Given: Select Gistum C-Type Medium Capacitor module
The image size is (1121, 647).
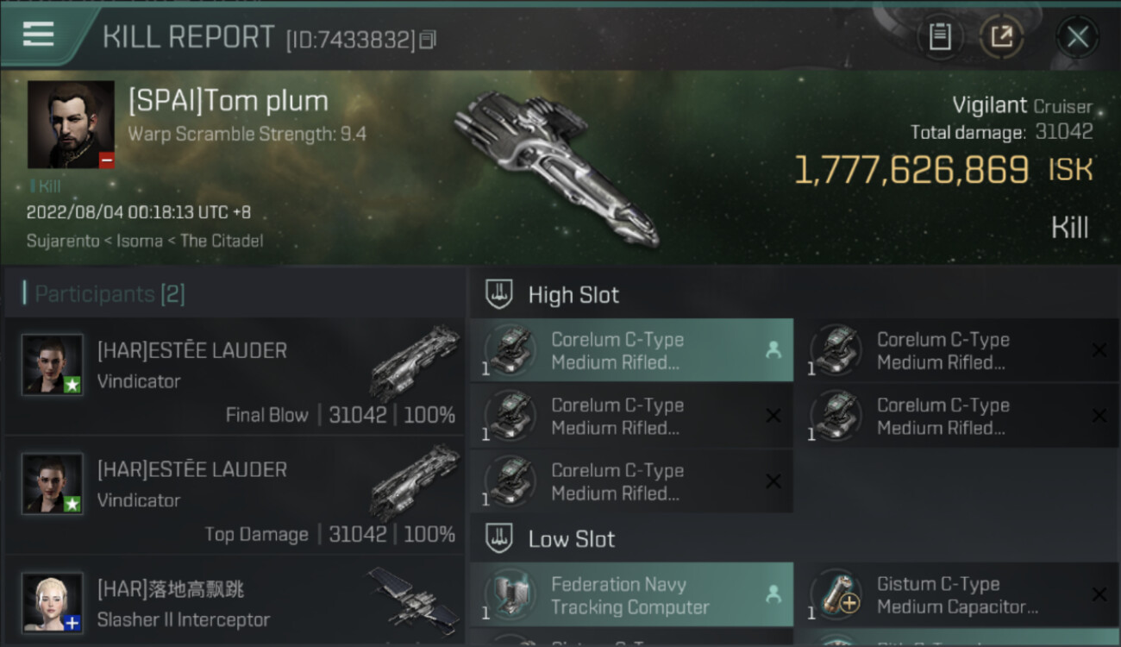Looking at the screenshot, I should click(957, 595).
